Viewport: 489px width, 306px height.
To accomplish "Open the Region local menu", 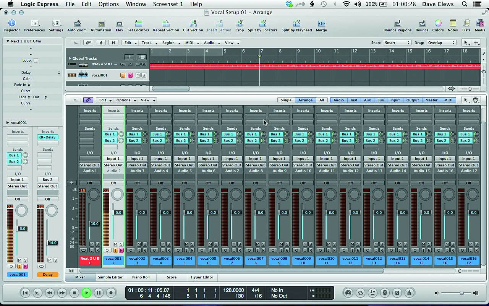I will point(170,43).
